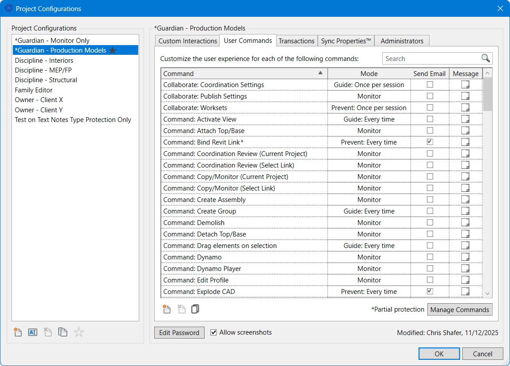Mark the selected configuration as favorite
The height and width of the screenshot is (366, 510).
(79, 332)
